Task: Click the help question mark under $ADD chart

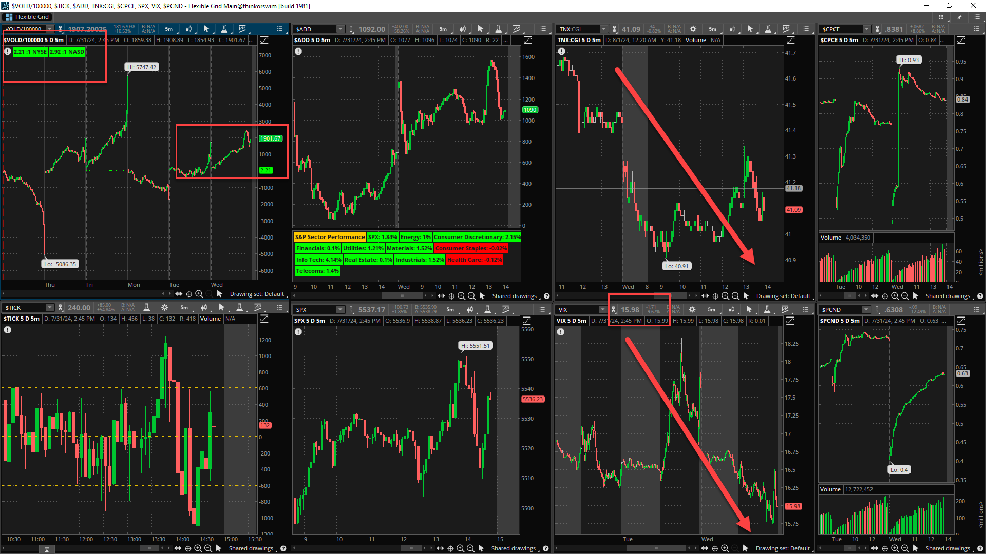Action: [547, 296]
